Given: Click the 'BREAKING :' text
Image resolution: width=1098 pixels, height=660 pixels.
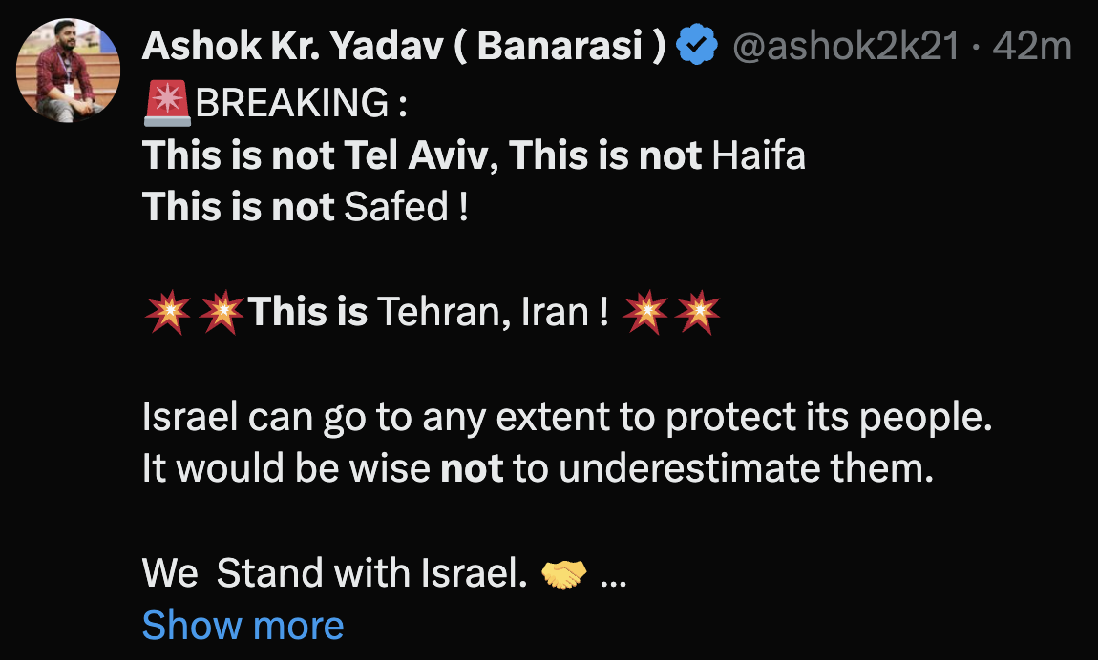Looking at the screenshot, I should click(x=301, y=103).
